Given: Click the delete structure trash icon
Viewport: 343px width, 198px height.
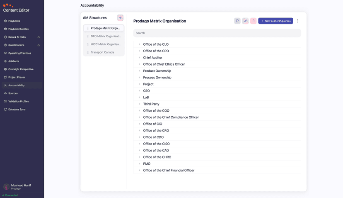Looking at the screenshot, I should coord(253,21).
